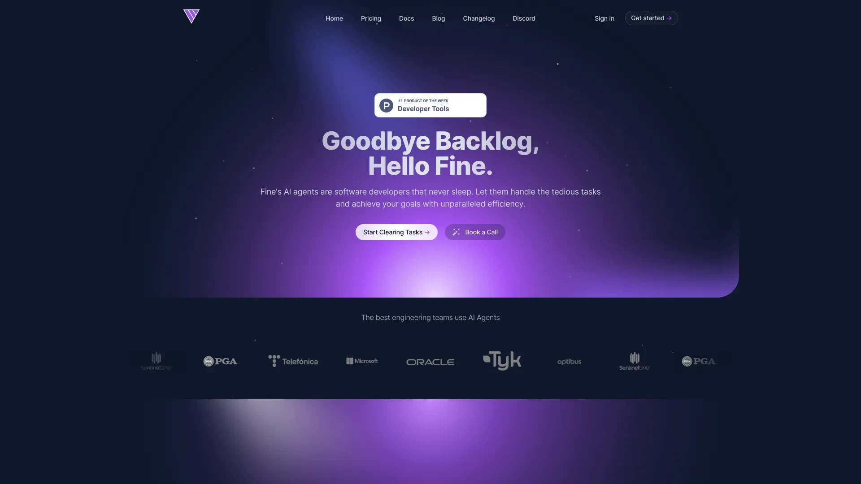Click the Get started button
The height and width of the screenshot is (484, 861).
click(651, 18)
